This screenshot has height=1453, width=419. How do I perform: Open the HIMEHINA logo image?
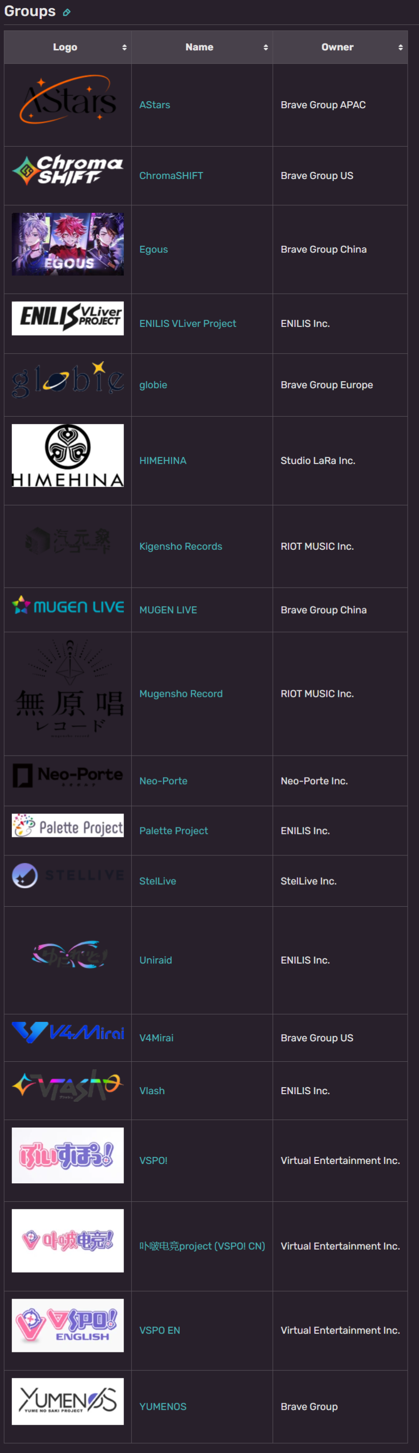pyautogui.click(x=68, y=455)
